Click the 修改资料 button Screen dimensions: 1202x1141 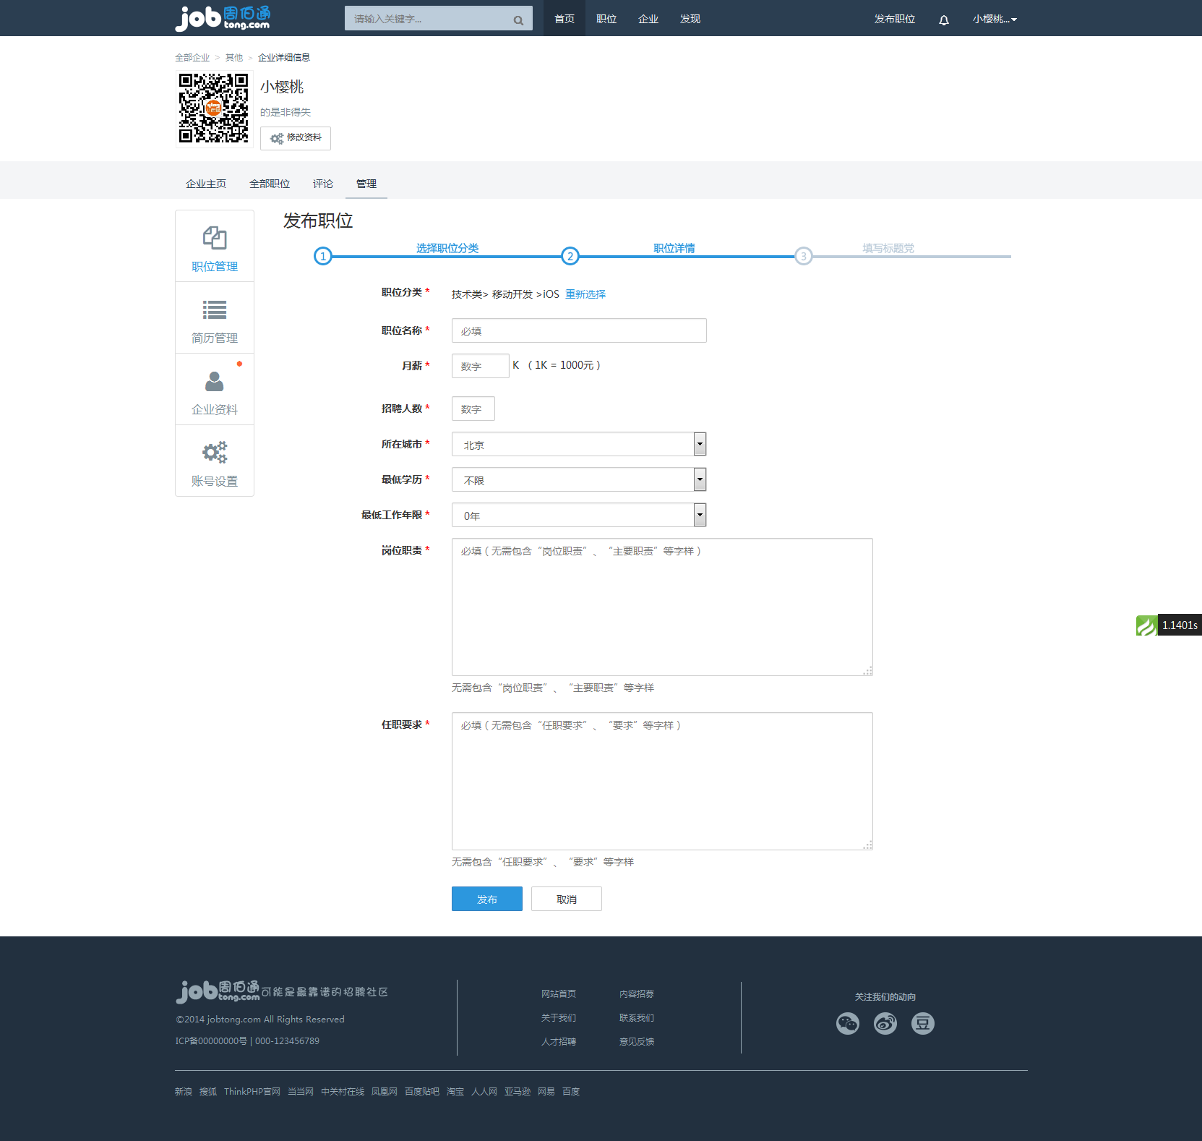(296, 138)
